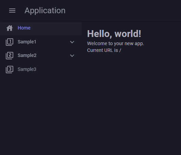Click the Hello, world! heading
Image resolution: width=181 pixels, height=155 pixels.
tap(114, 34)
